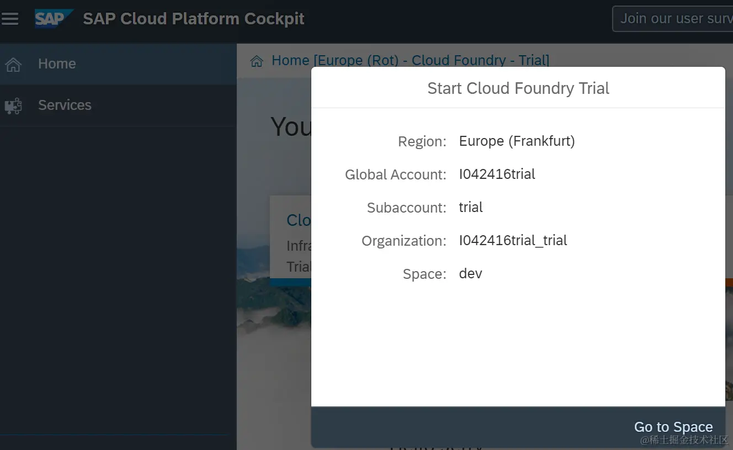
Task: Click the Global Account value I042416trial
Action: point(497,174)
